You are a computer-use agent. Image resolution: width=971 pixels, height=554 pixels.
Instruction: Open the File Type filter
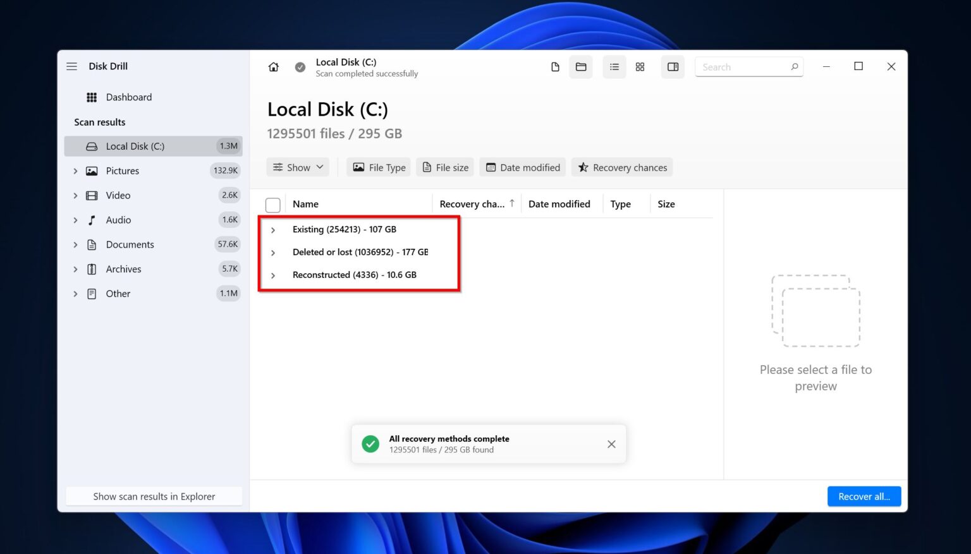[x=379, y=167]
